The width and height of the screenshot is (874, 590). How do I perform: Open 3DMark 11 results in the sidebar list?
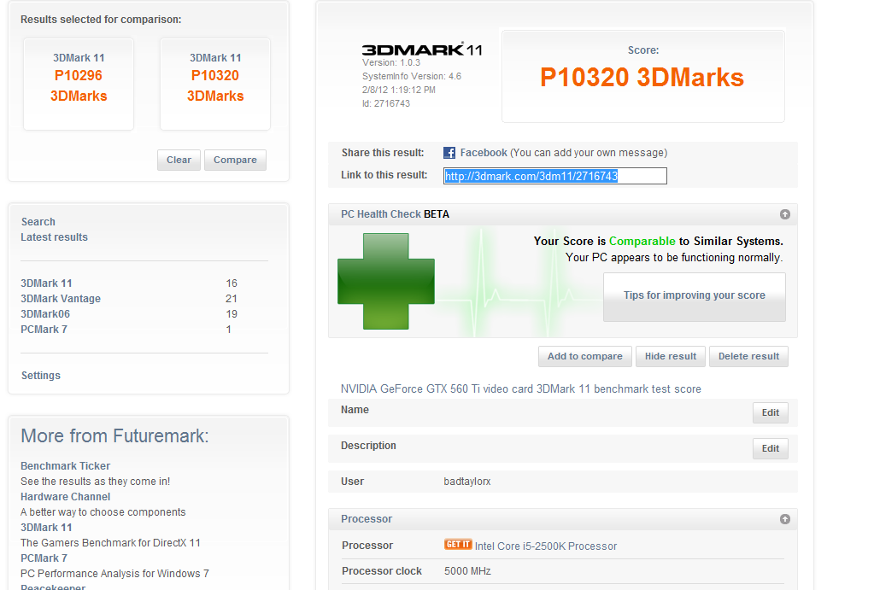pyautogui.click(x=46, y=283)
